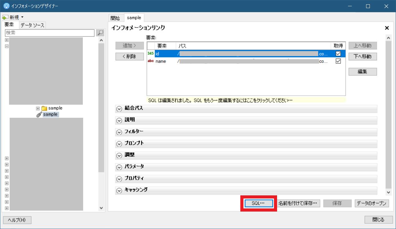Click the abc string type icon

(x=151, y=61)
